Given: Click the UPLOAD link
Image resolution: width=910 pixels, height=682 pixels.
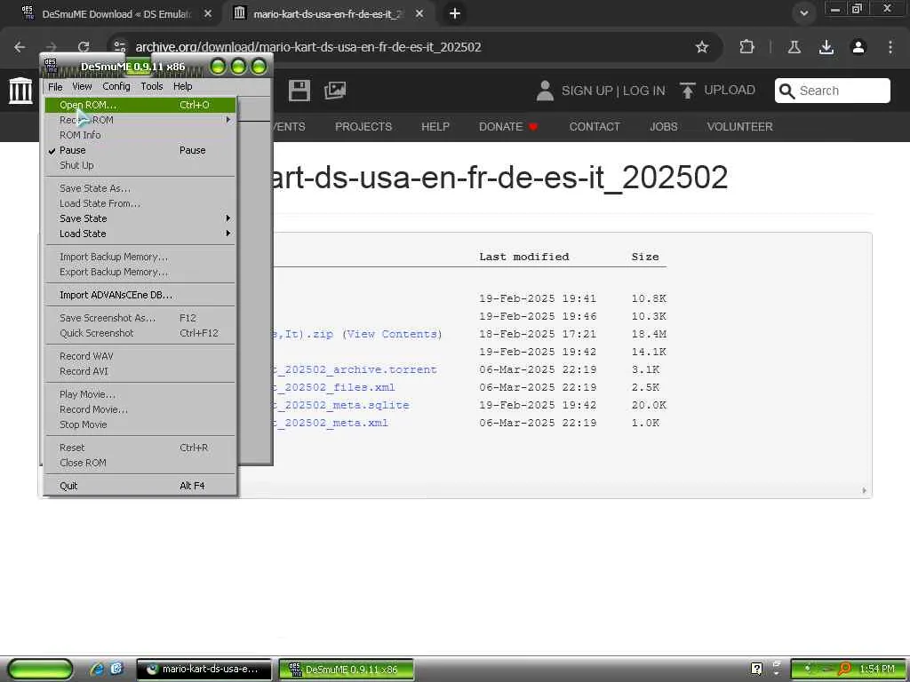Looking at the screenshot, I should [730, 90].
